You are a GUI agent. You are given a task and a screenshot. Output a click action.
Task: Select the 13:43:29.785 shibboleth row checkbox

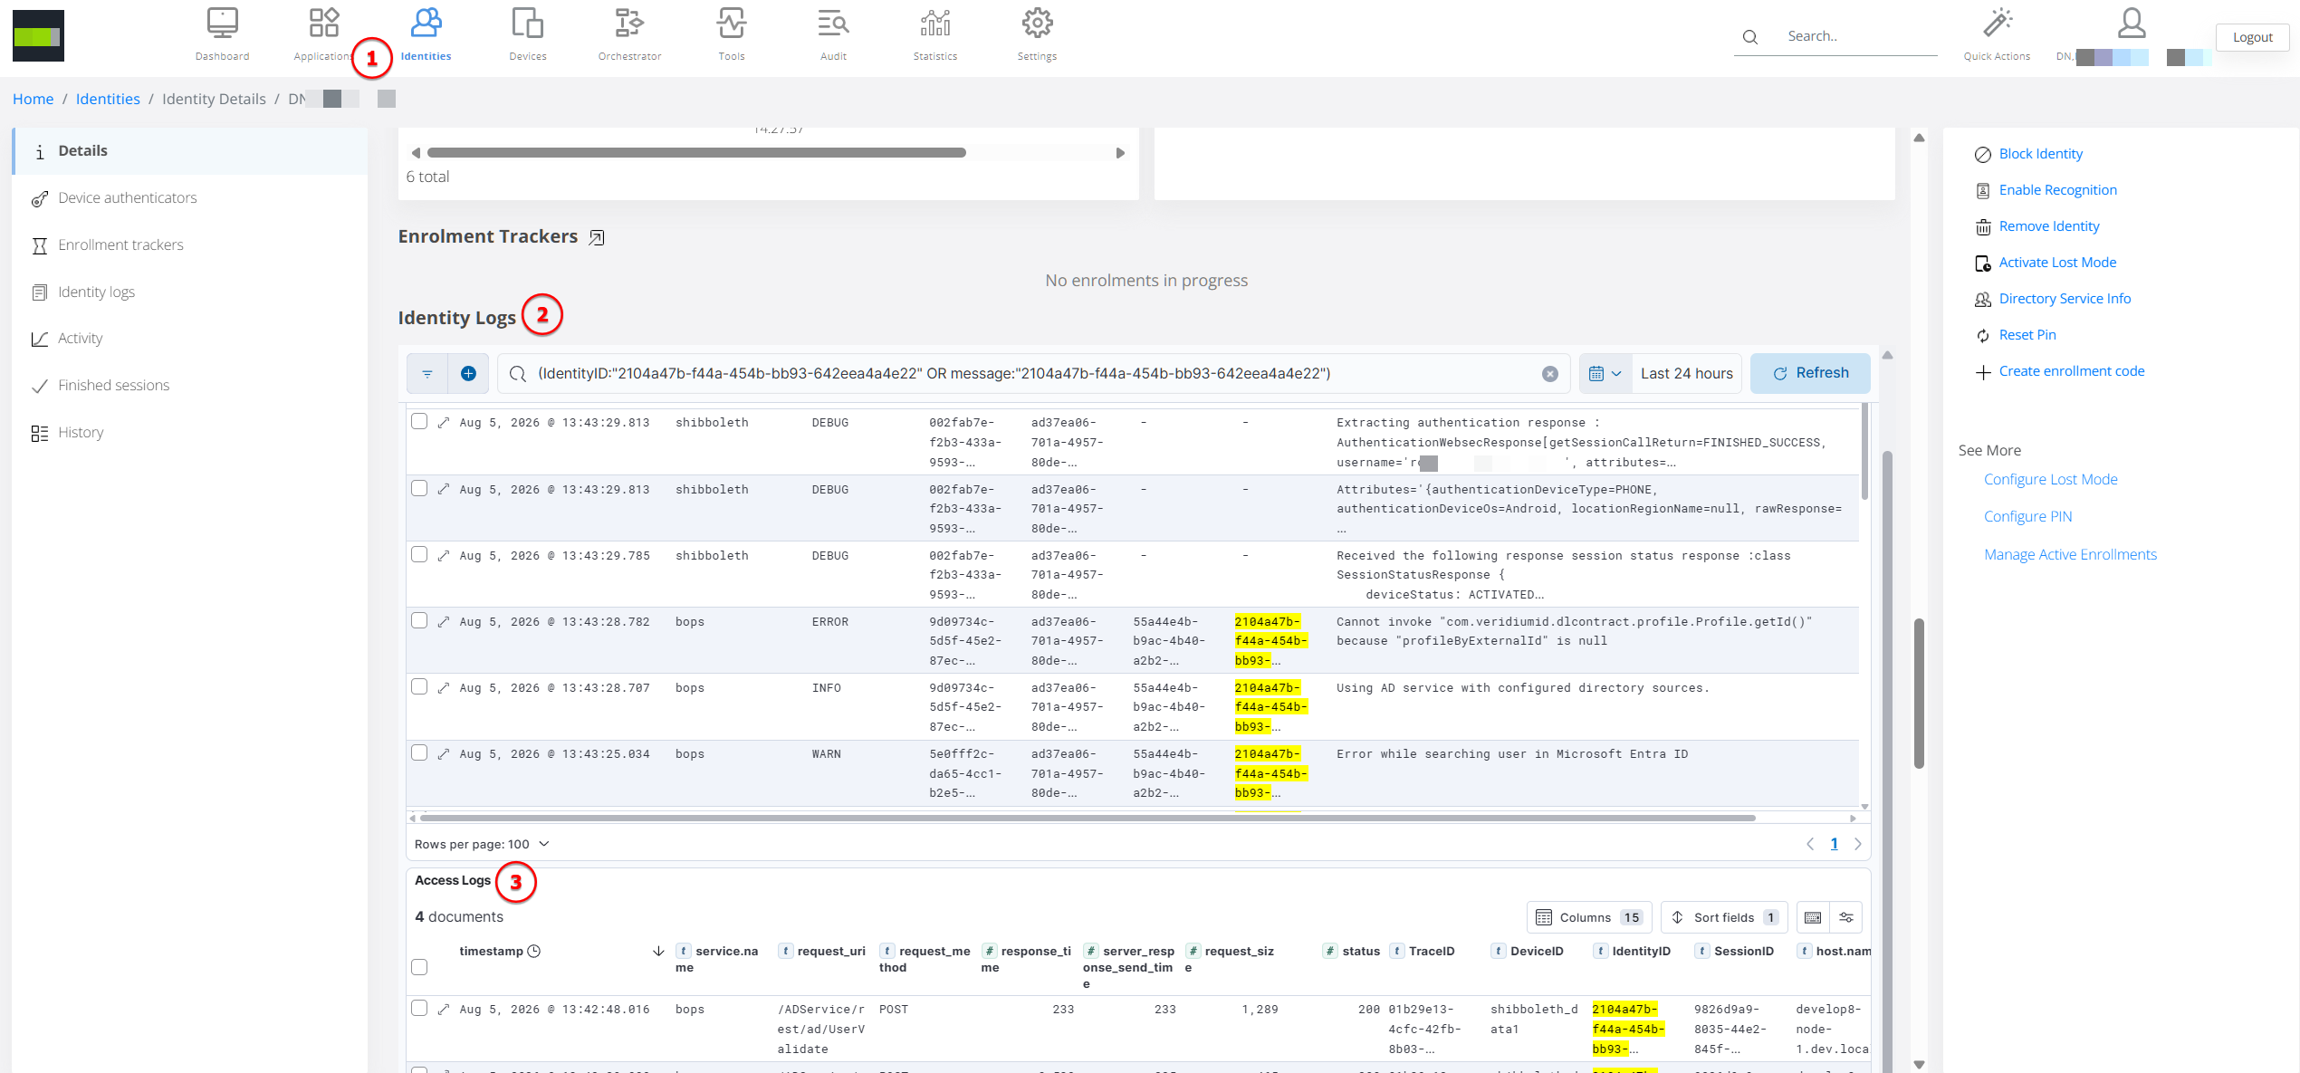tap(419, 555)
